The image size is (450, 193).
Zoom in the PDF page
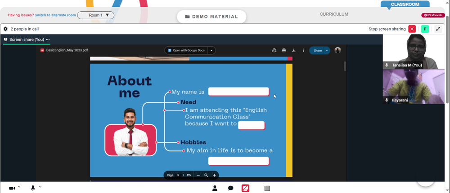214,175
